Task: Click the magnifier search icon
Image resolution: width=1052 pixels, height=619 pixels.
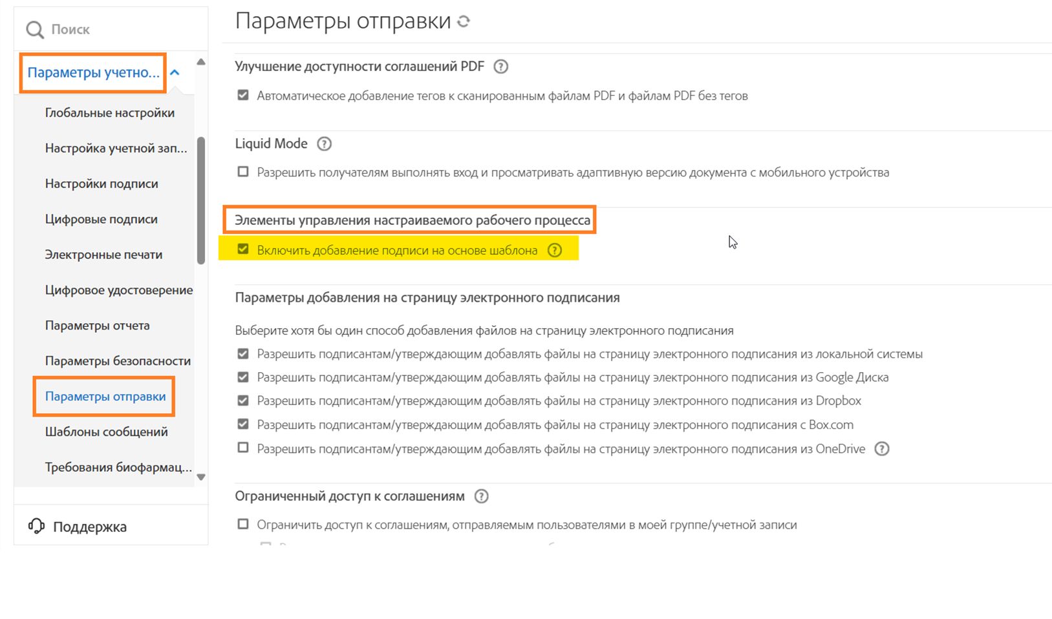Action: [34, 30]
